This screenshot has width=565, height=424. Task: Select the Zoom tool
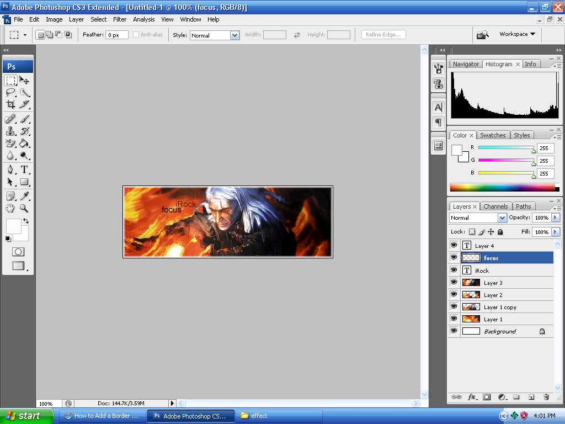(24, 208)
